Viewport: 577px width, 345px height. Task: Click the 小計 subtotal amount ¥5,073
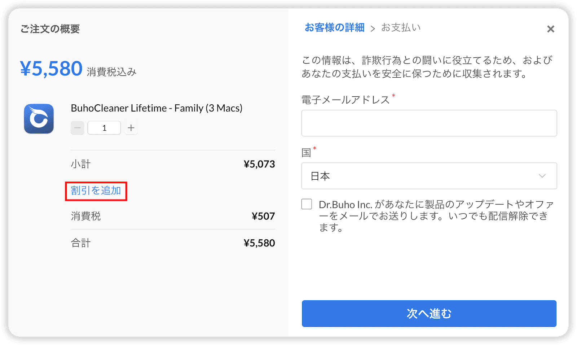click(259, 164)
